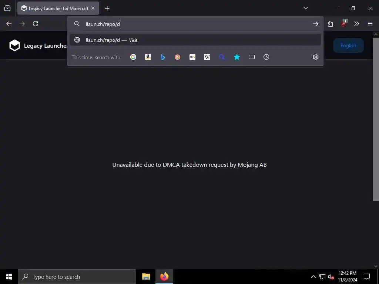Select the llaun.ch/repo/d Visit suggestion
Image resolution: width=379 pixels, height=284 pixels.
tap(195, 40)
